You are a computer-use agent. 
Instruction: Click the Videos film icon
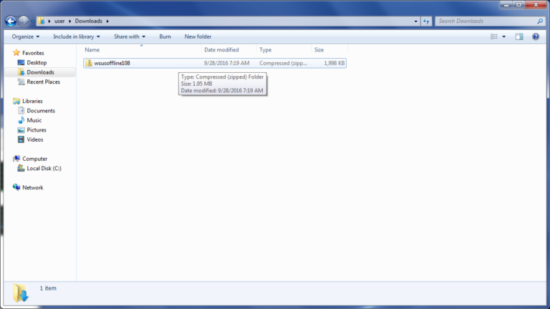21,139
